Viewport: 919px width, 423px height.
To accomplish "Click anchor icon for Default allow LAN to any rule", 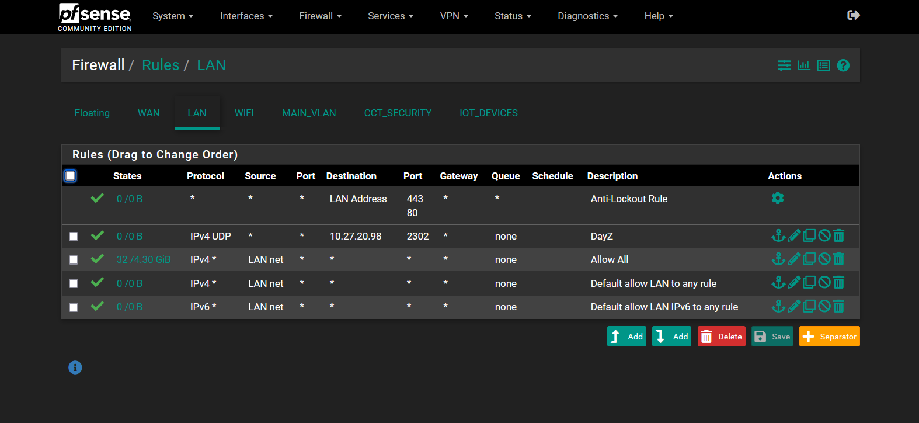I will (x=778, y=283).
